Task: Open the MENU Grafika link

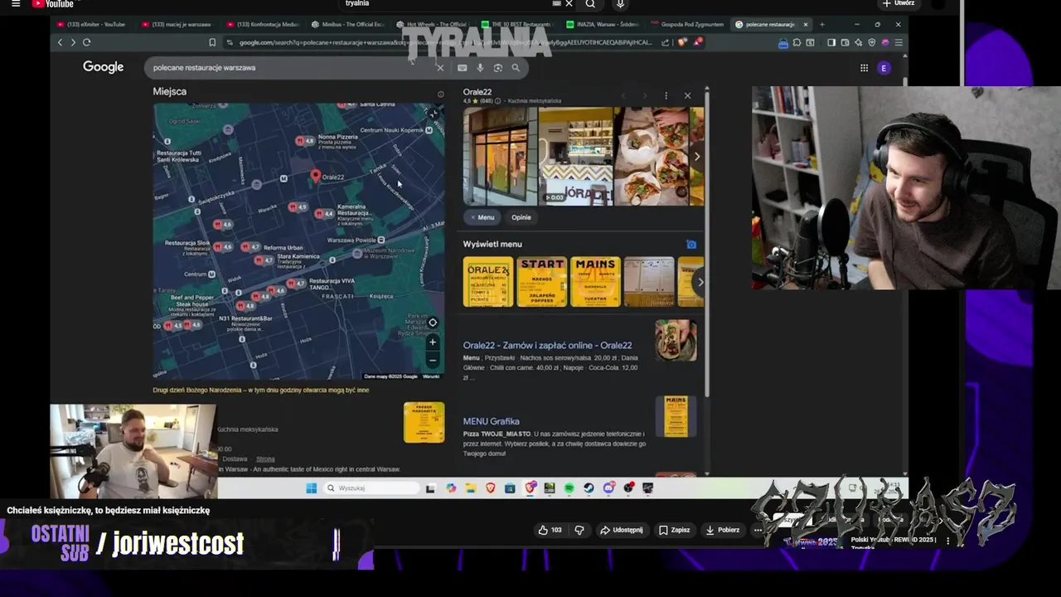Action: point(492,421)
